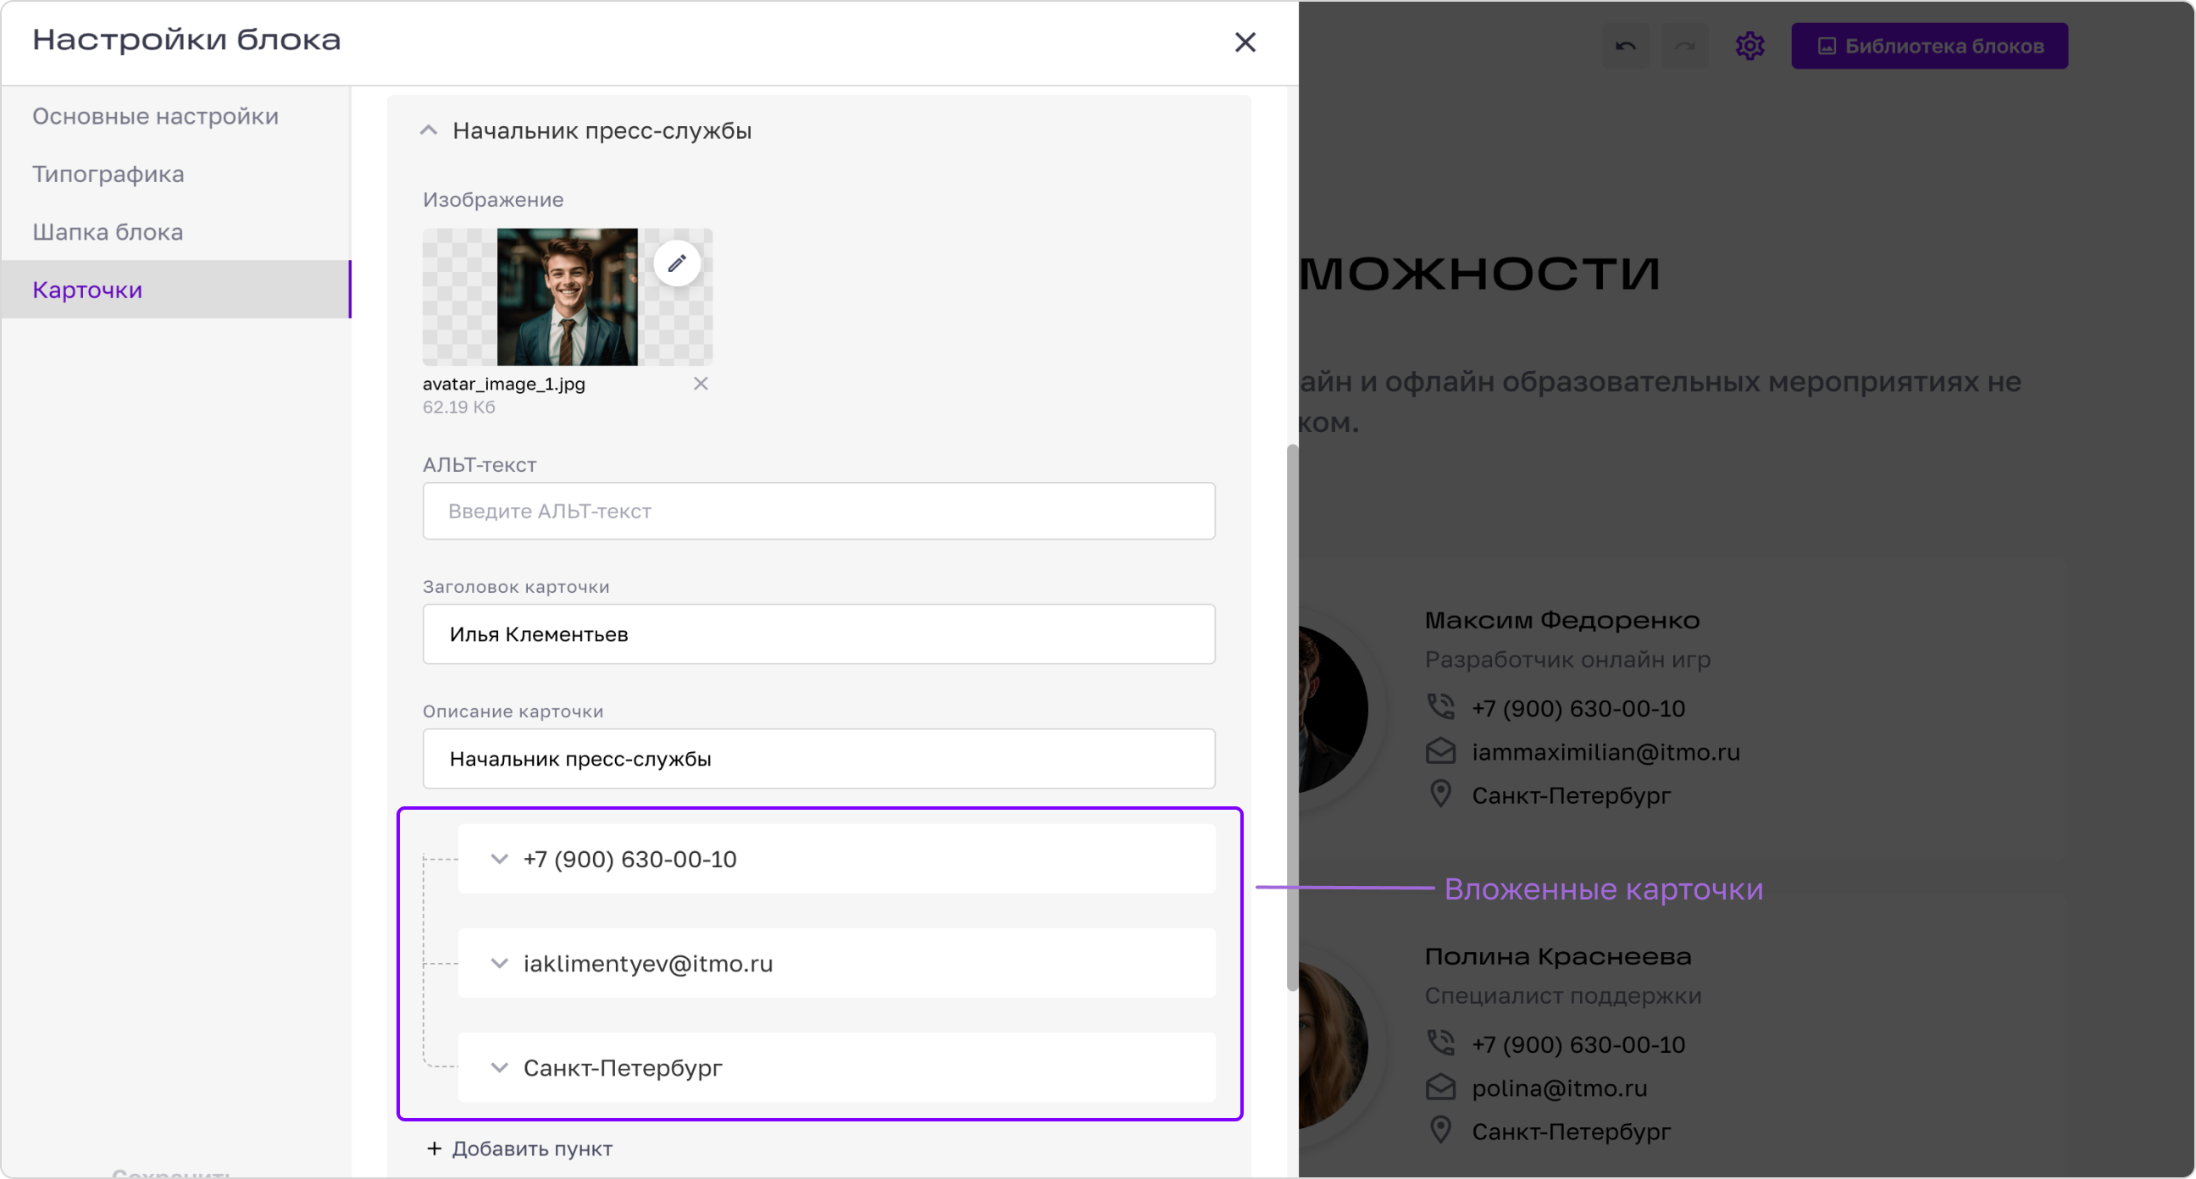Click the email polina@itmo.ru
This screenshot has height=1179, width=2196.
[x=1559, y=1088]
